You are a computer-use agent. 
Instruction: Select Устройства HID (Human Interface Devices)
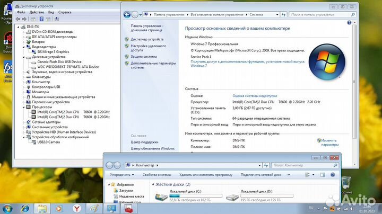point(64,132)
